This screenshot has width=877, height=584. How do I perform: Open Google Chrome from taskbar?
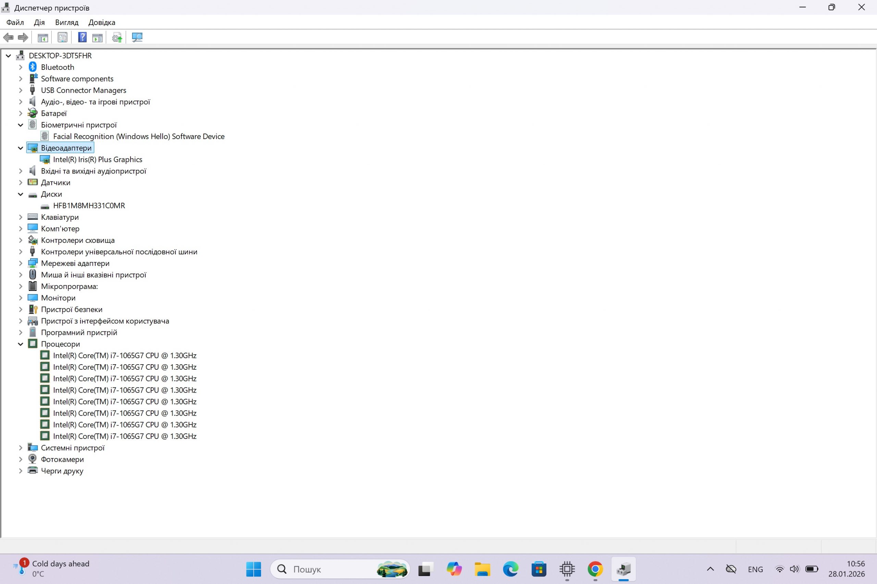[595, 569]
